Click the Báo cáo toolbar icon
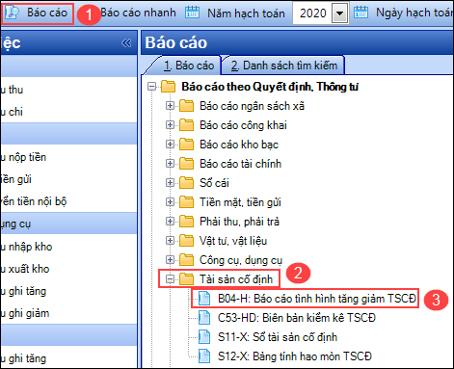This screenshot has width=454, height=369. point(12,13)
